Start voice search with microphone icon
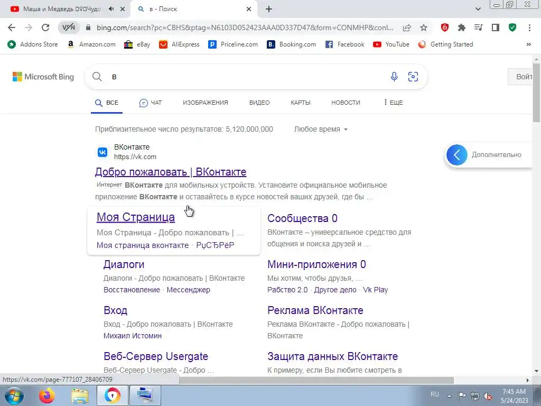541x406 pixels. (394, 77)
